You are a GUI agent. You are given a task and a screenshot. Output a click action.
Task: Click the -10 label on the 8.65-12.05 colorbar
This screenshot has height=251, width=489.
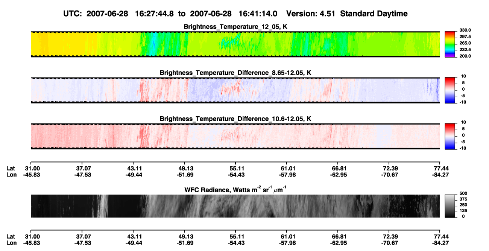463,102
